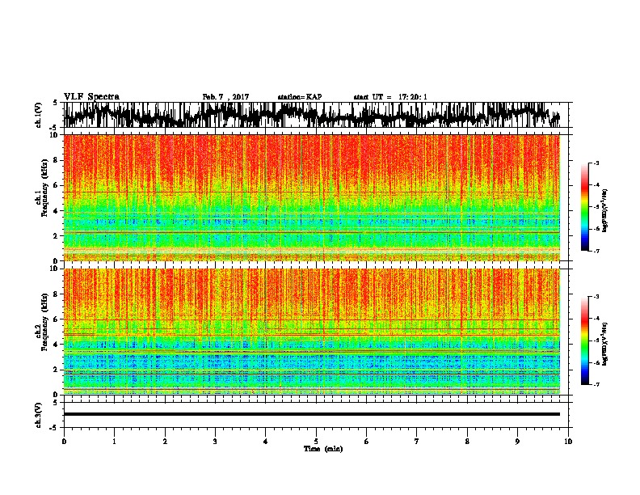Click the "Time (min)" axis label
The width and height of the screenshot is (640, 495).
point(323,449)
